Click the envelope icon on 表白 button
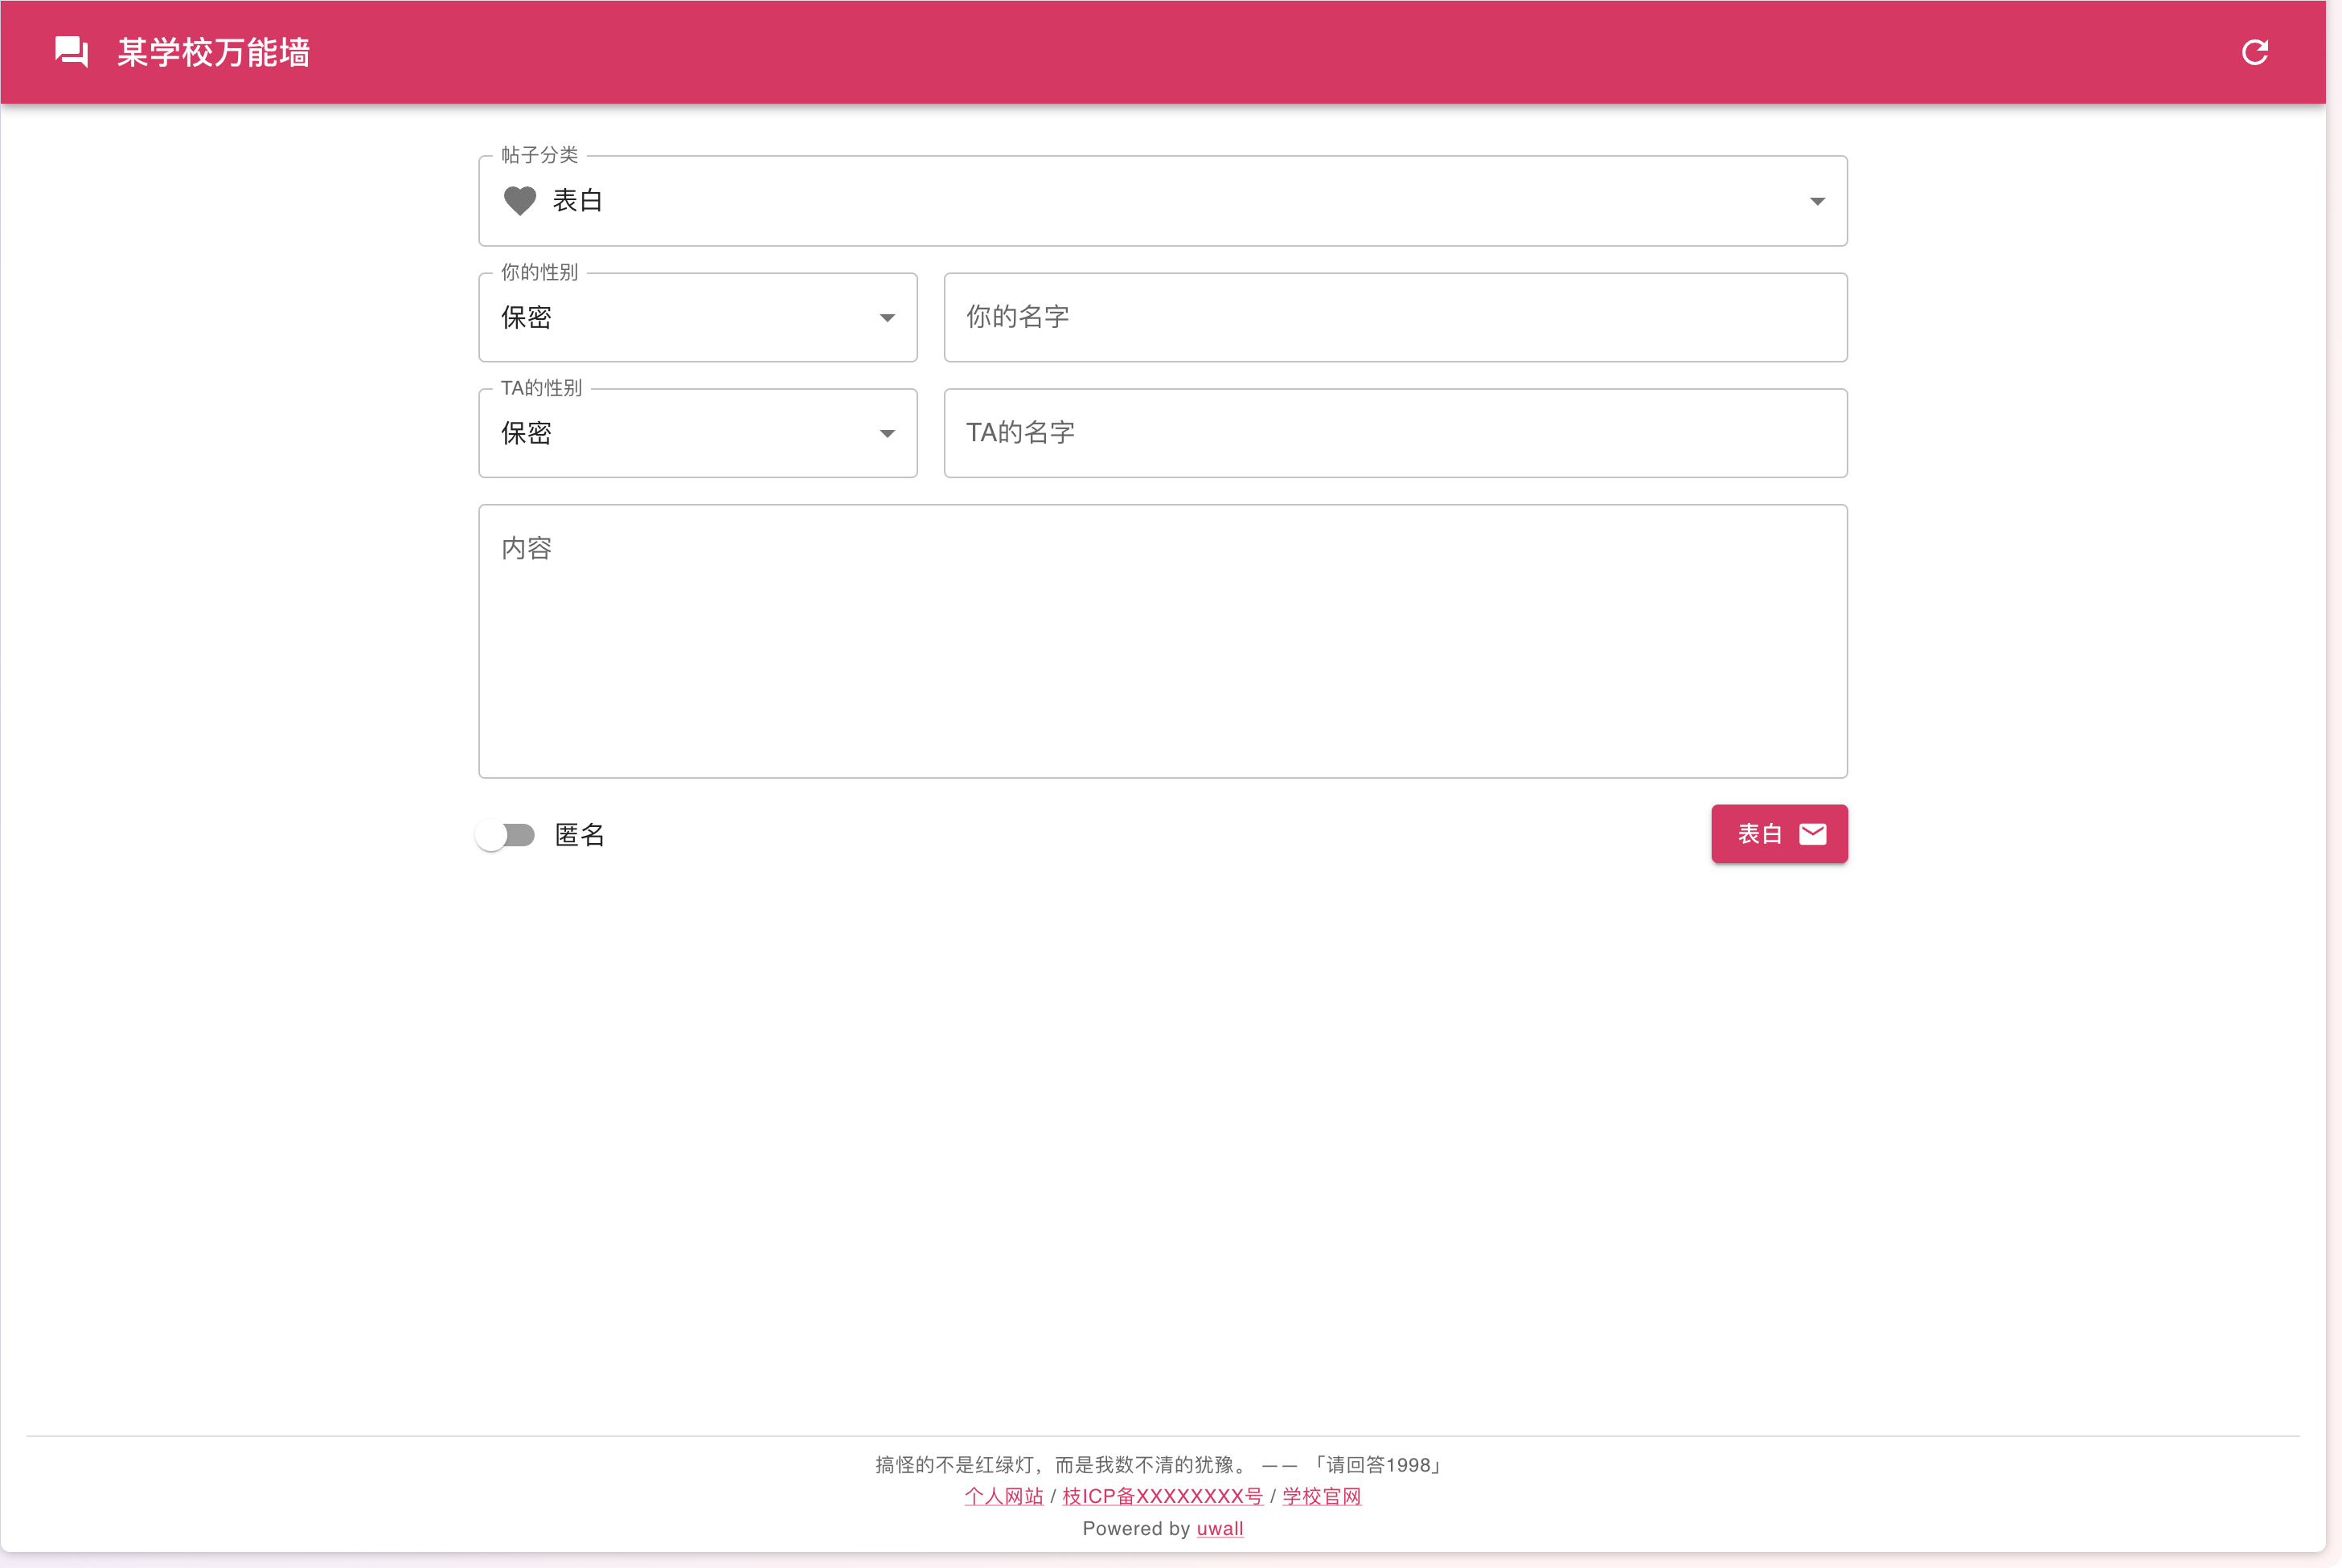 pos(1813,834)
